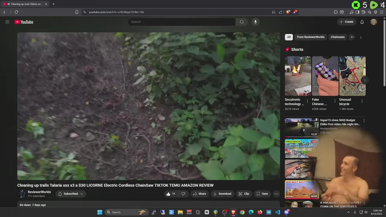The image size is (386, 217).
Task: Start voice search with microphone icon
Action: (x=255, y=22)
